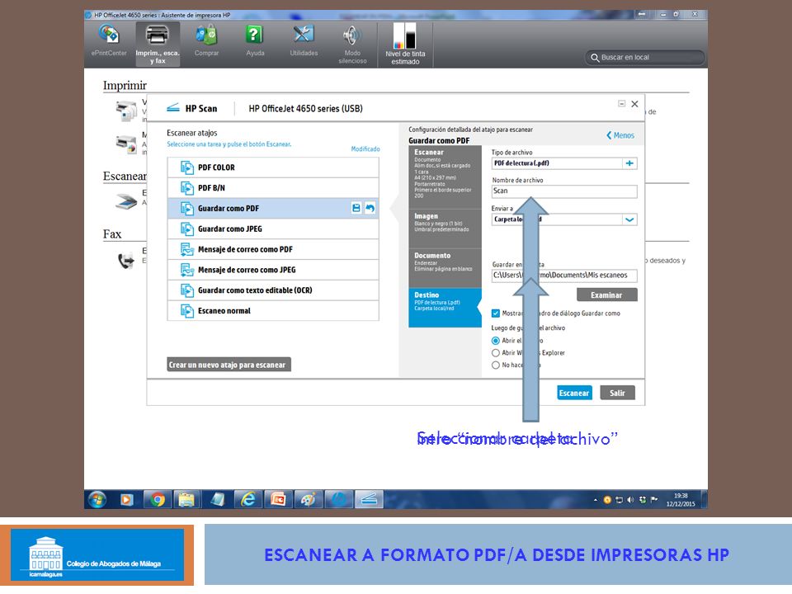Select the Imprim., esca. y fax icon
The width and height of the screenshot is (792, 594).
tap(157, 44)
